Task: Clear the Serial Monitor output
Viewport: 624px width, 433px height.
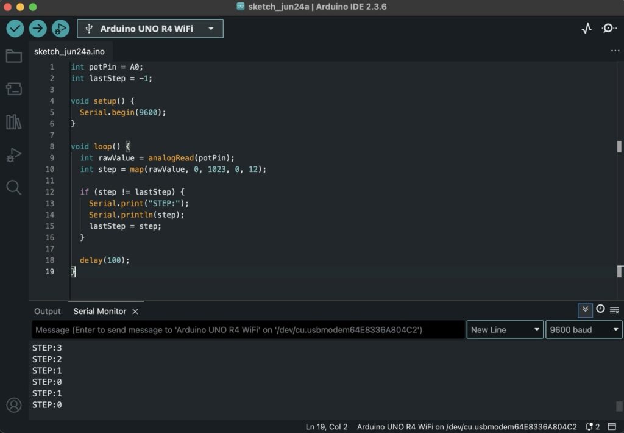Action: tap(614, 310)
